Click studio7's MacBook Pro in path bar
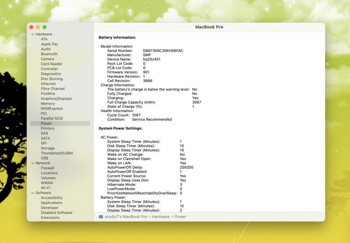The width and height of the screenshot is (350, 243). [126, 217]
